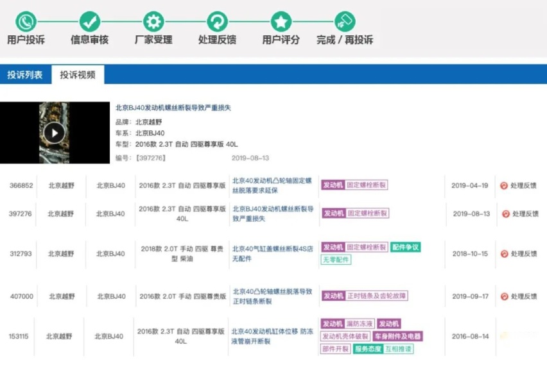Click 北京BJ40 series in row 312793
This screenshot has width=547, height=370.
point(110,254)
